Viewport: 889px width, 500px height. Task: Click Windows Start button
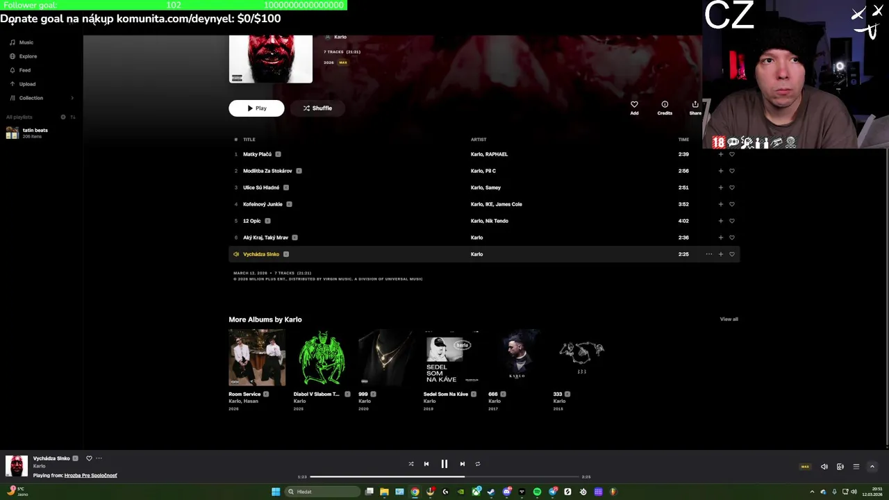(x=276, y=492)
